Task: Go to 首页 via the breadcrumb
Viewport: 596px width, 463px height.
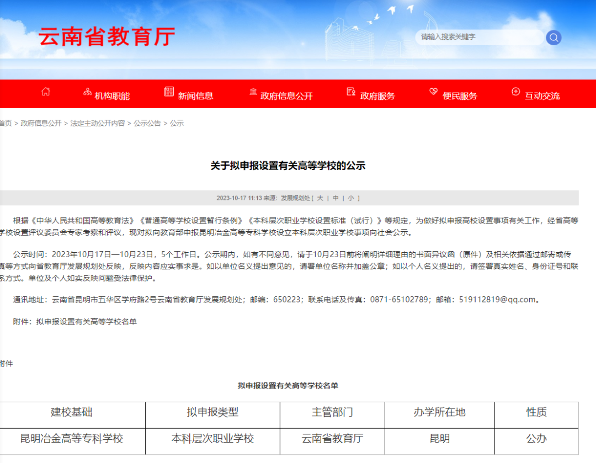Action: (6, 124)
